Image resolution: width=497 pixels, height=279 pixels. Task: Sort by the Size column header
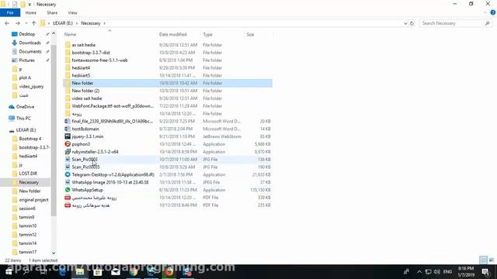[x=250, y=34]
